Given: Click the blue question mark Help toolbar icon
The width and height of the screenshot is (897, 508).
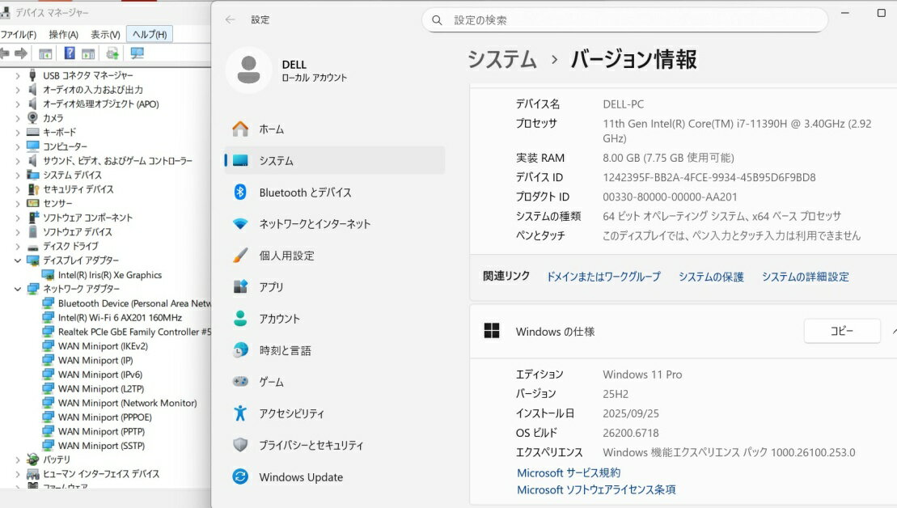Looking at the screenshot, I should click(70, 53).
